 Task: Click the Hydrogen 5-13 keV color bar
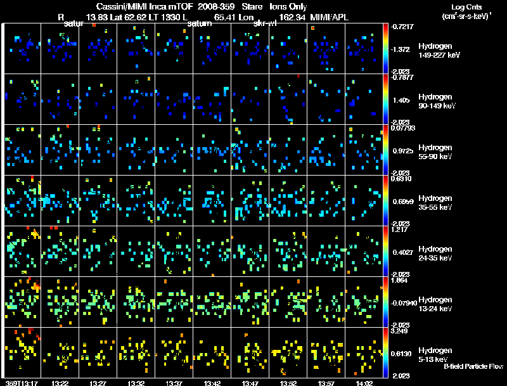pyautogui.click(x=385, y=353)
